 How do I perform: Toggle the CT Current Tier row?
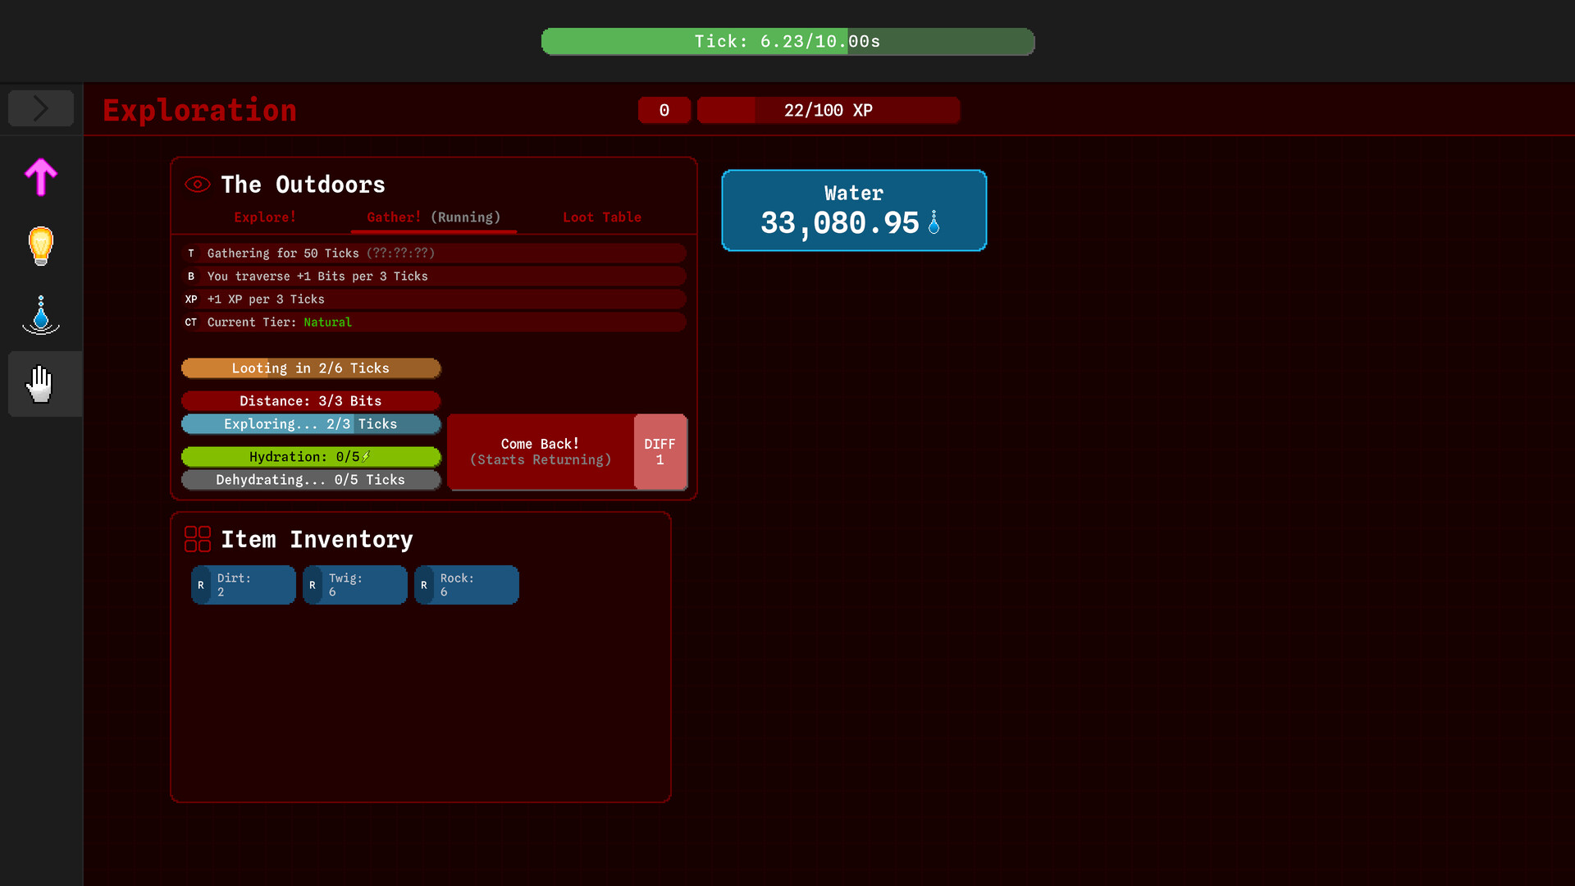(x=191, y=322)
